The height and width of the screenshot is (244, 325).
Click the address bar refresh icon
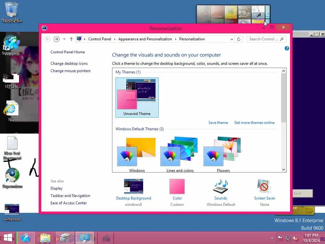(239, 39)
